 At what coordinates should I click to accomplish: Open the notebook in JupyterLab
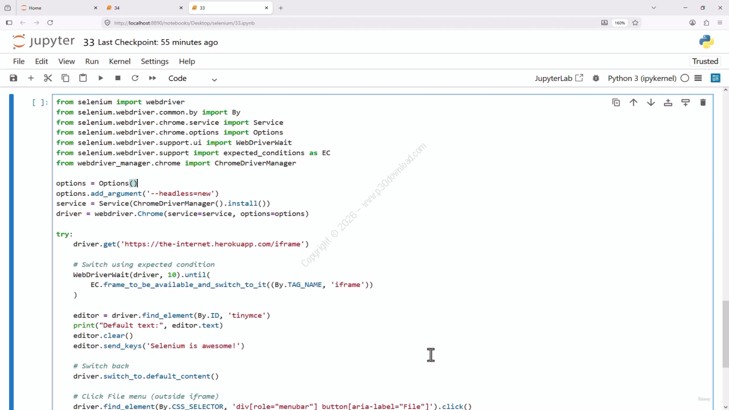pyautogui.click(x=559, y=78)
